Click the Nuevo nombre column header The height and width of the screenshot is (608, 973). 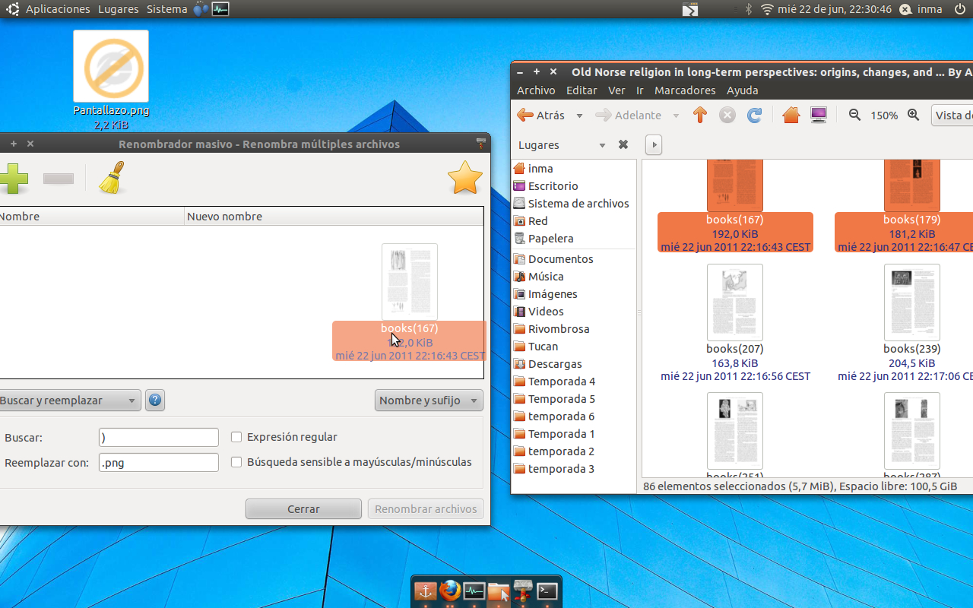point(334,217)
